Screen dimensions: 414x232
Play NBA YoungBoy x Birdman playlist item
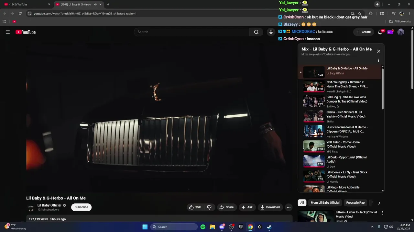[340, 86]
